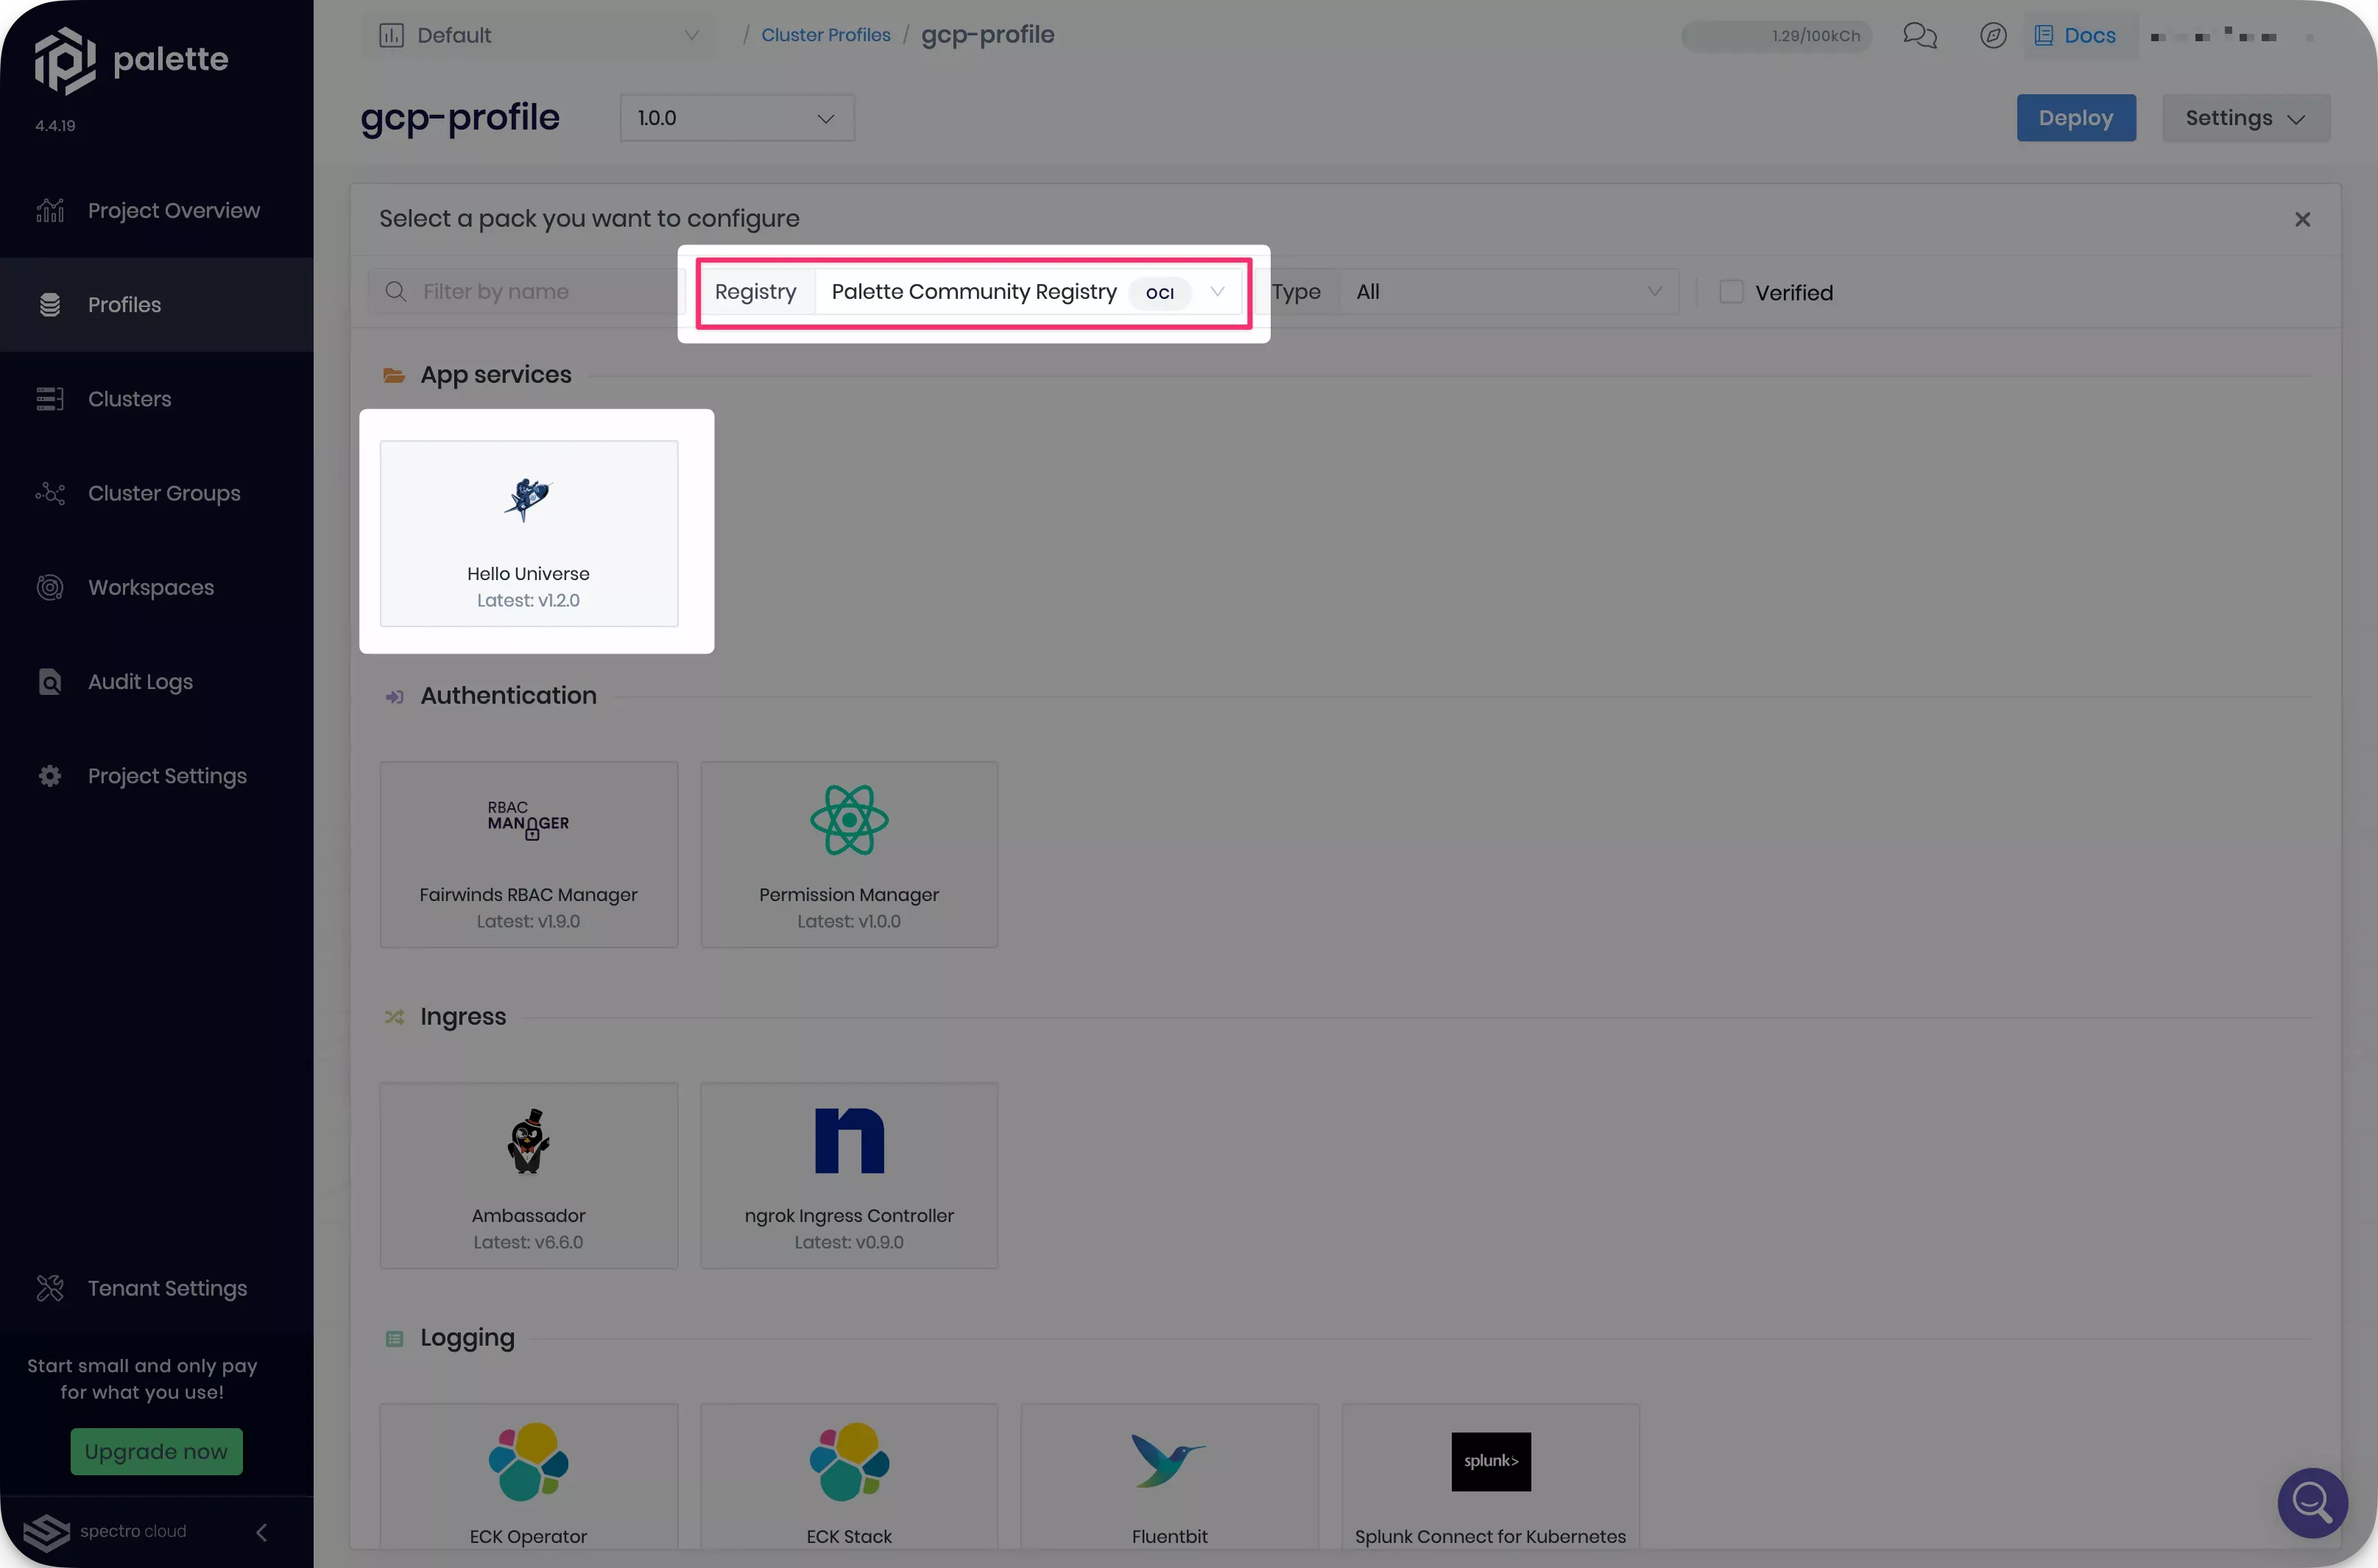Click the Splunk Connect for Kubernetes icon

coord(1491,1461)
